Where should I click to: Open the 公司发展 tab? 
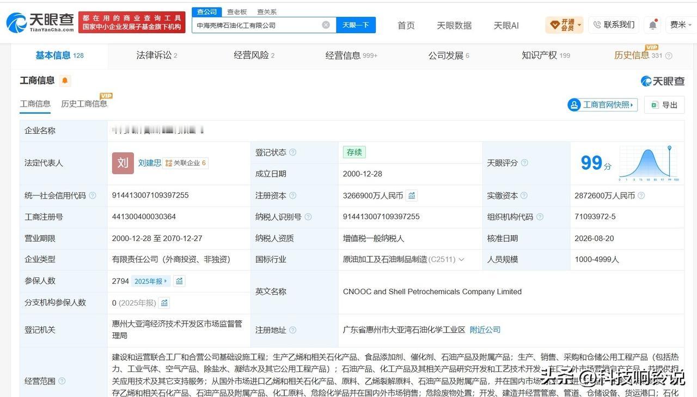[x=449, y=55]
